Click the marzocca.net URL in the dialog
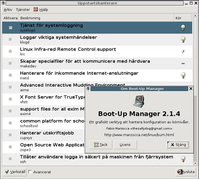Image resolution: width=199 pixels, height=179 pixels. click(x=139, y=135)
